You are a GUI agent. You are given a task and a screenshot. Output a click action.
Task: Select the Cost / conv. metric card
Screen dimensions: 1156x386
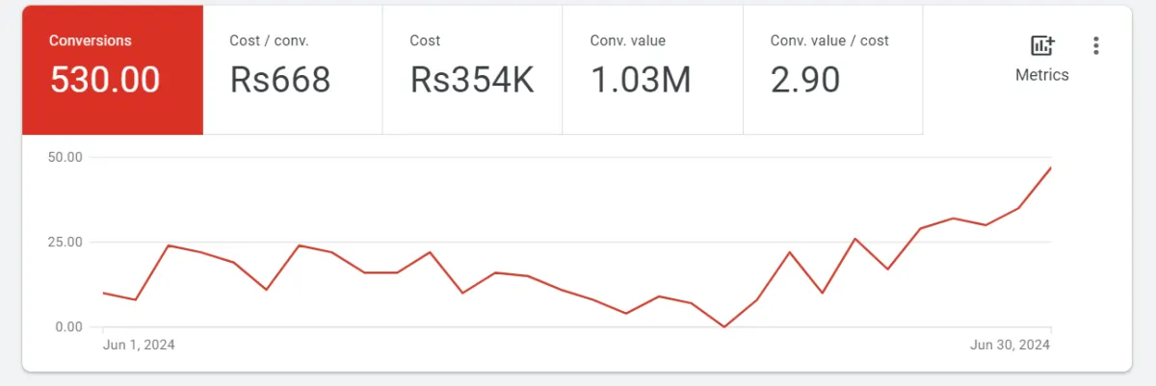pos(293,69)
